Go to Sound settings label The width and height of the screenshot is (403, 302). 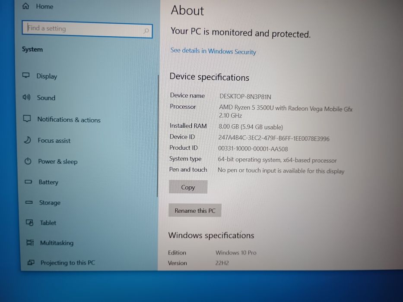(46, 98)
